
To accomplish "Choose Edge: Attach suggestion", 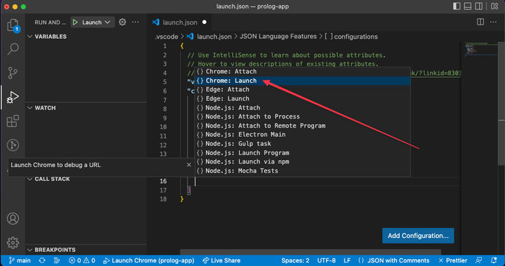I will point(303,90).
